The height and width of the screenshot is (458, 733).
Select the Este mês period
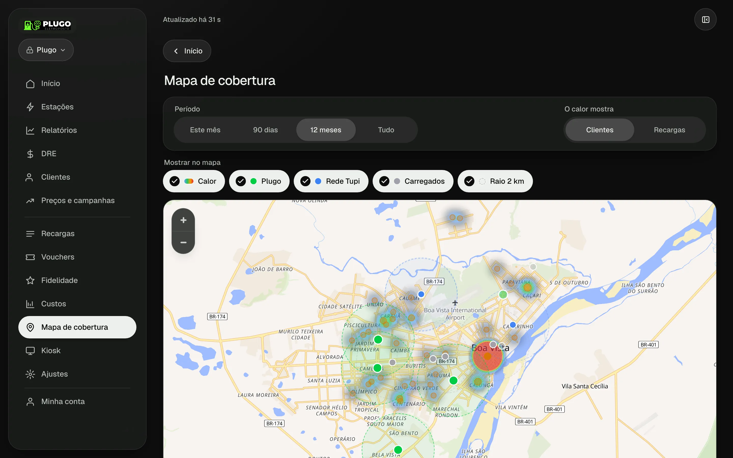pos(205,130)
